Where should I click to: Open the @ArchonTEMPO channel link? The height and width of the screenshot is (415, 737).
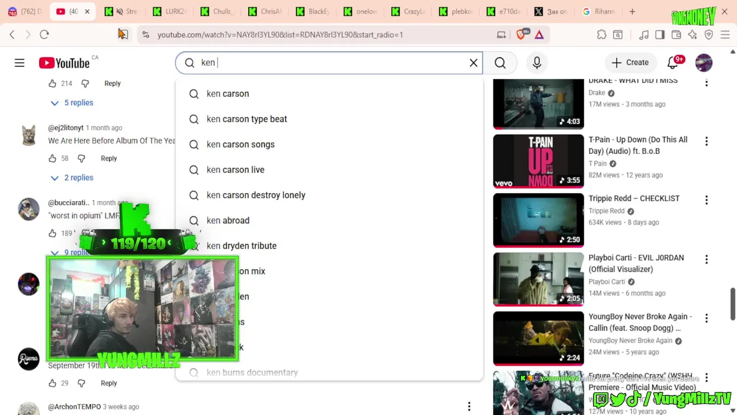click(x=74, y=407)
